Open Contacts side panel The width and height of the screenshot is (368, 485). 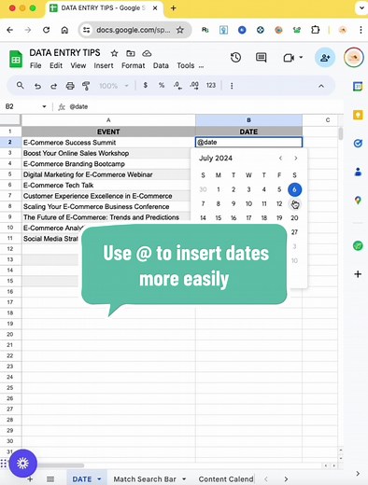(x=358, y=172)
